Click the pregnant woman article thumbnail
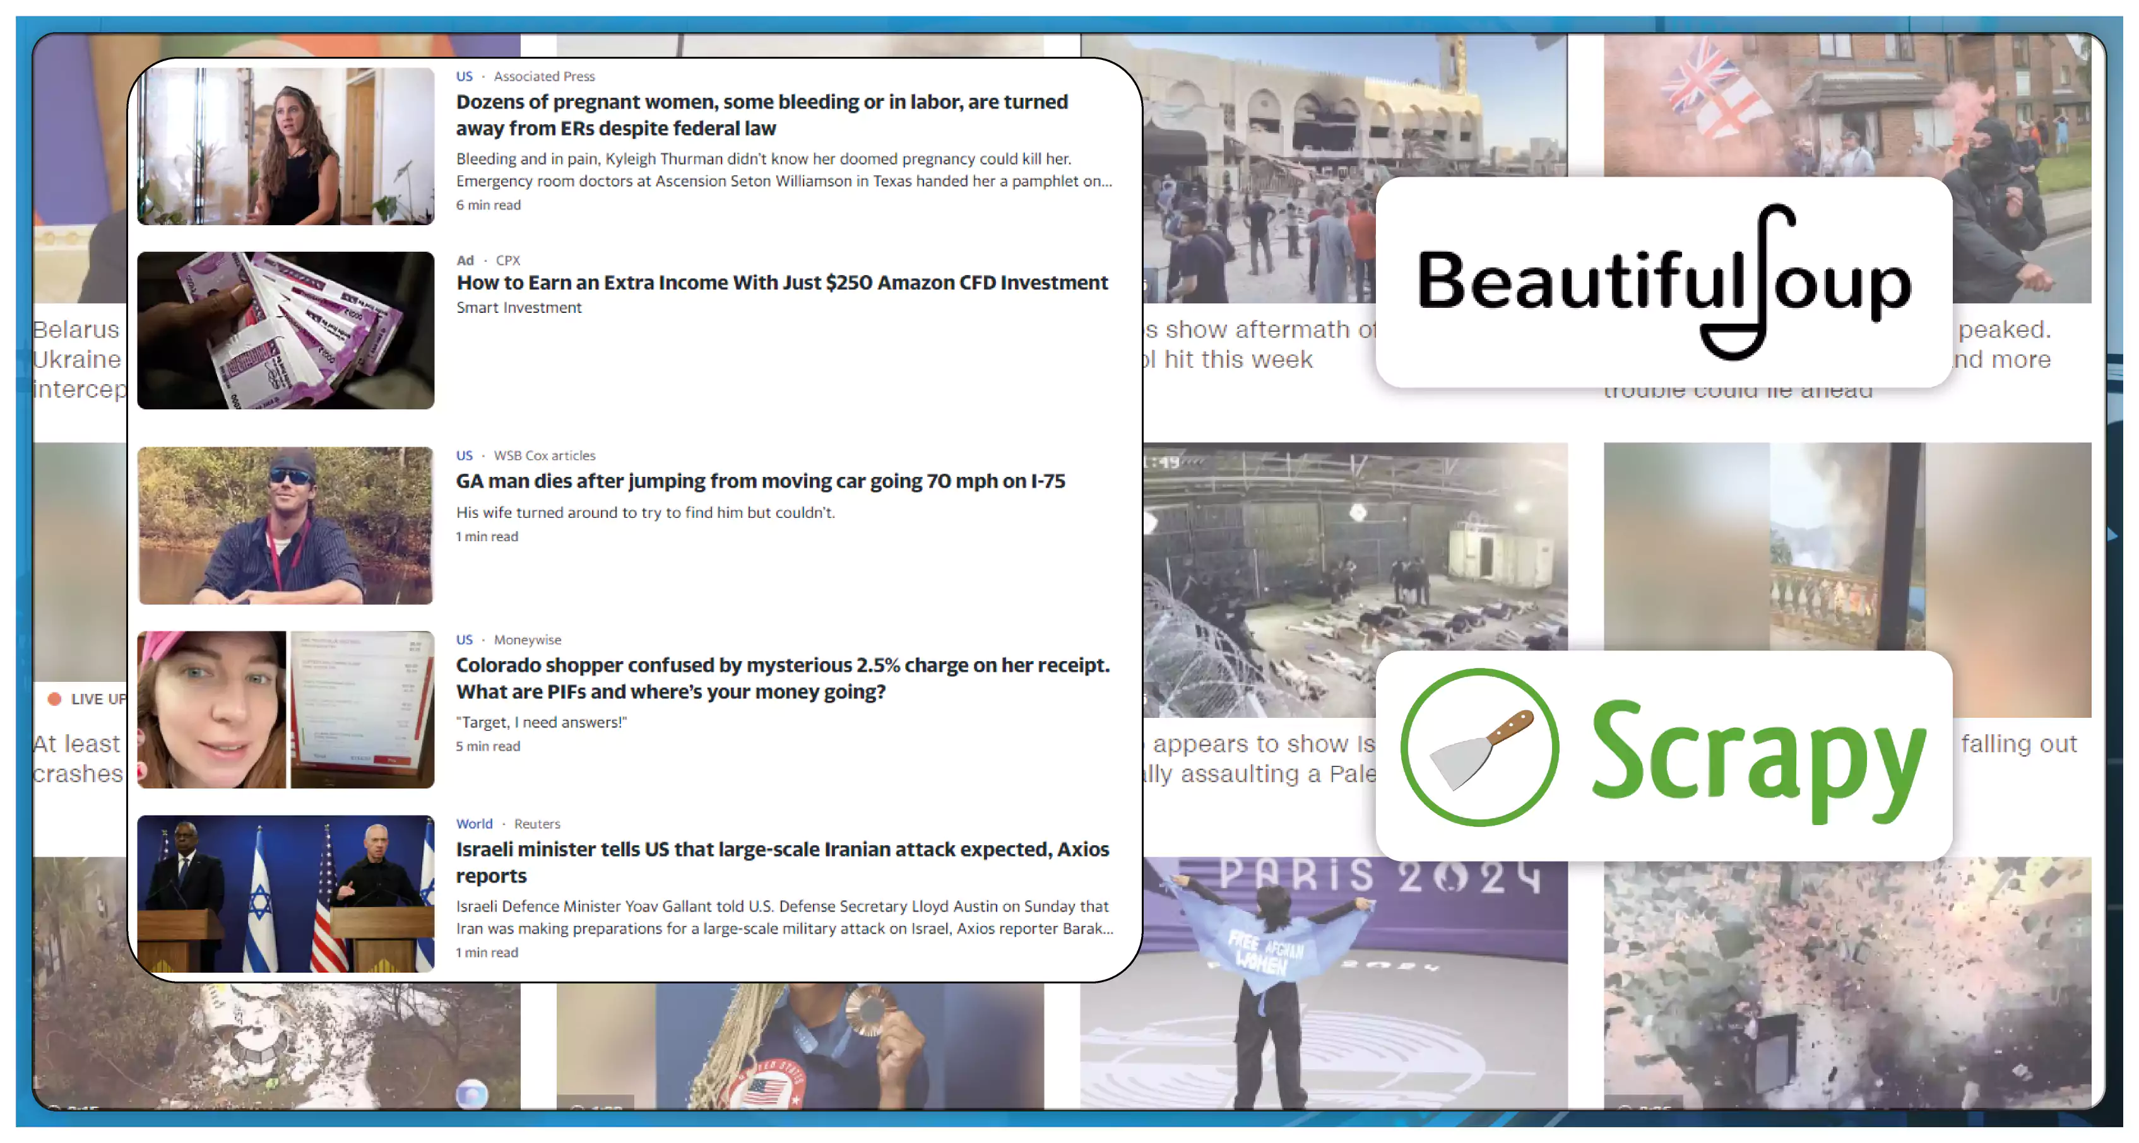The image size is (2139, 1143). [x=286, y=146]
